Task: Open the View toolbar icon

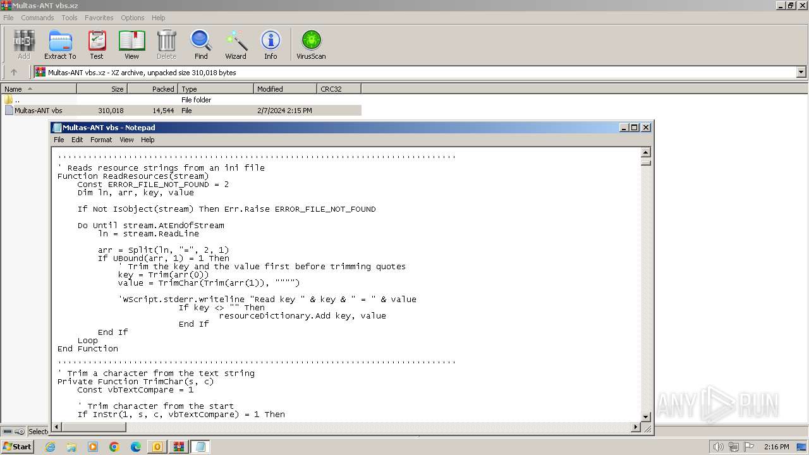Action: (131, 44)
